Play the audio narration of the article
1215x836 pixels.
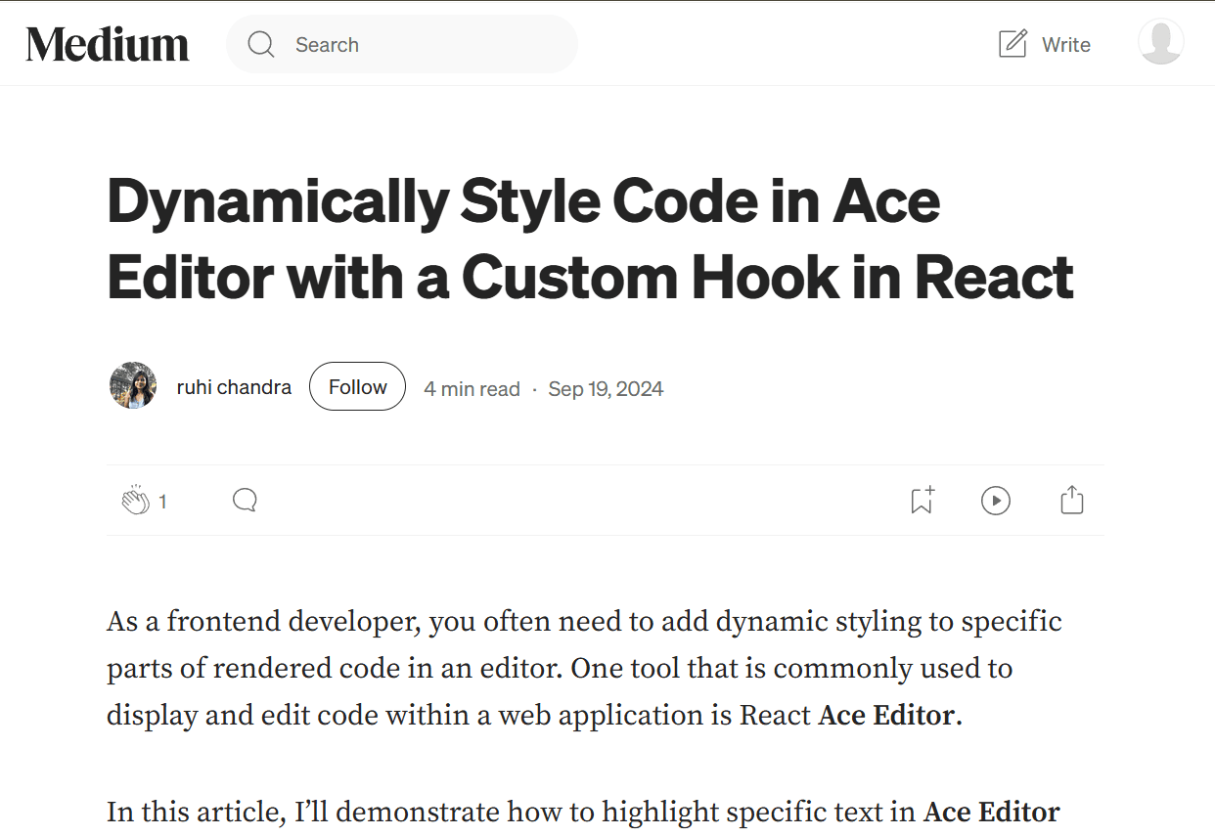(996, 500)
